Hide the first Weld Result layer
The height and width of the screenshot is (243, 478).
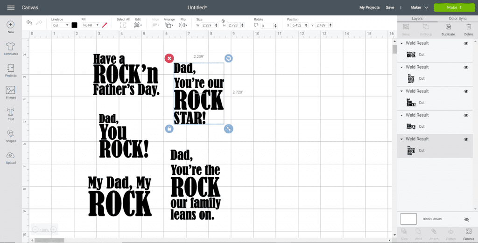pyautogui.click(x=466, y=43)
